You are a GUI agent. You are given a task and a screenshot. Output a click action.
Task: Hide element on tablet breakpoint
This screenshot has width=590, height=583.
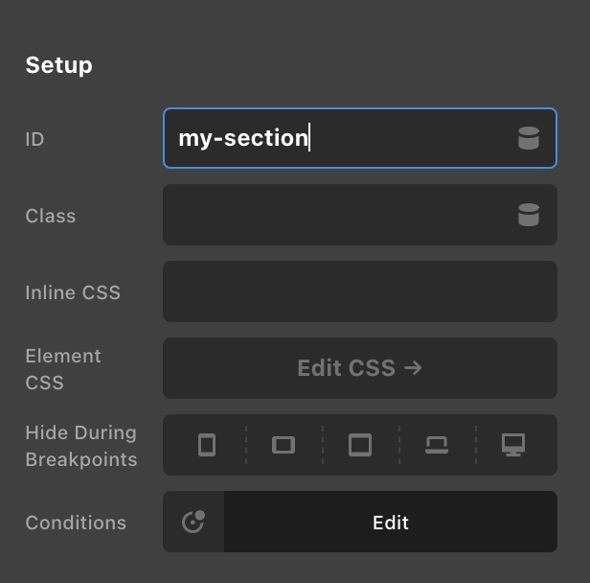point(360,445)
